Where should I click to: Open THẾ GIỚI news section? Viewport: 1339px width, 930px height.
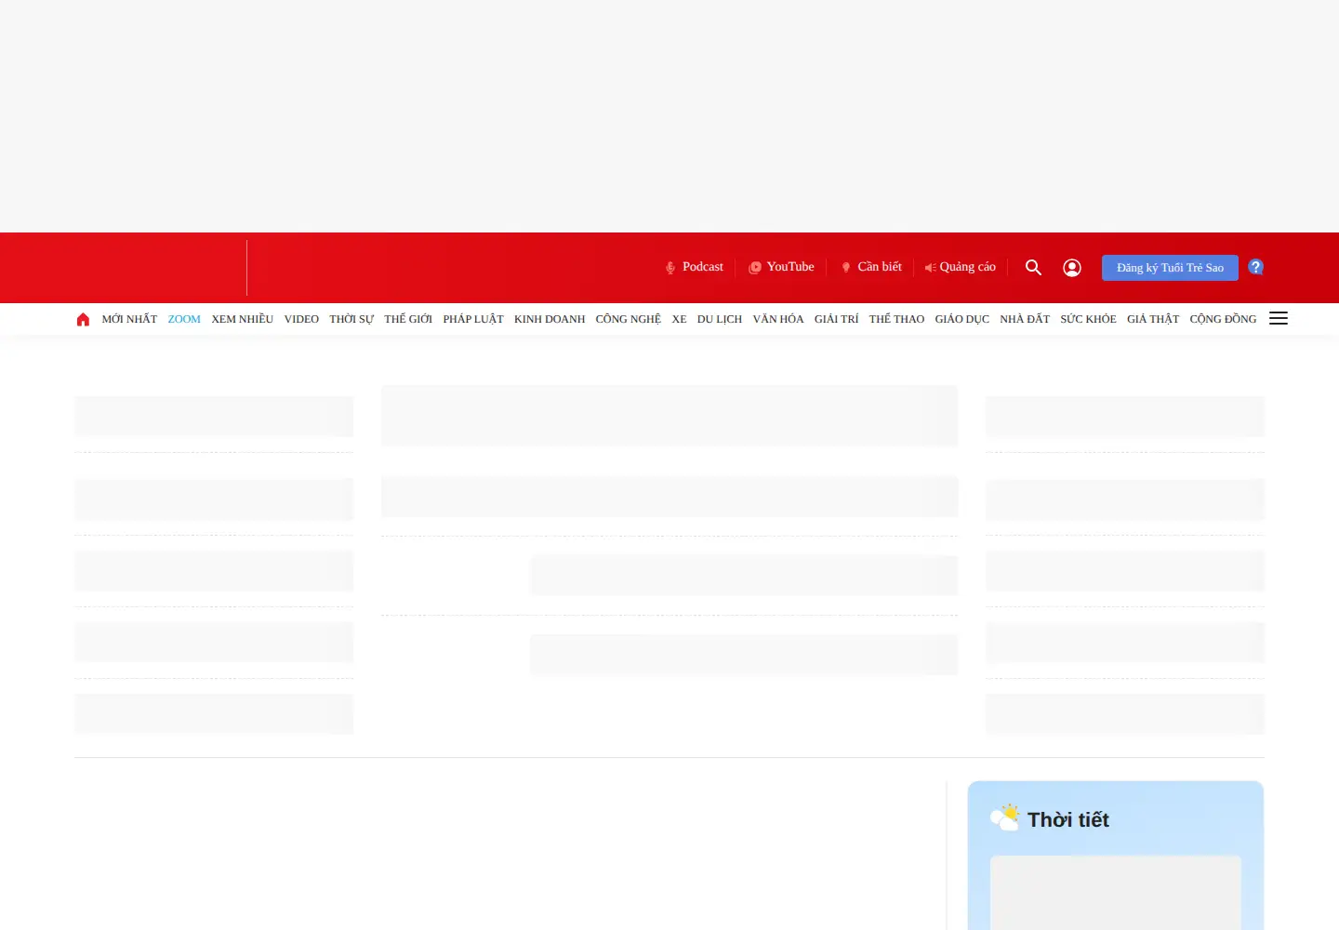(408, 319)
